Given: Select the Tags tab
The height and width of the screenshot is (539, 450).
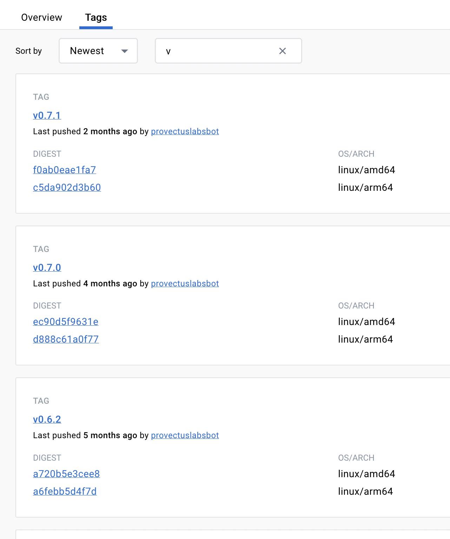Looking at the screenshot, I should (x=95, y=17).
